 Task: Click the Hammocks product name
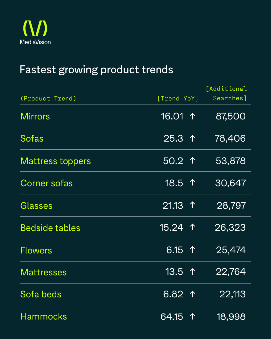pyautogui.click(x=43, y=316)
